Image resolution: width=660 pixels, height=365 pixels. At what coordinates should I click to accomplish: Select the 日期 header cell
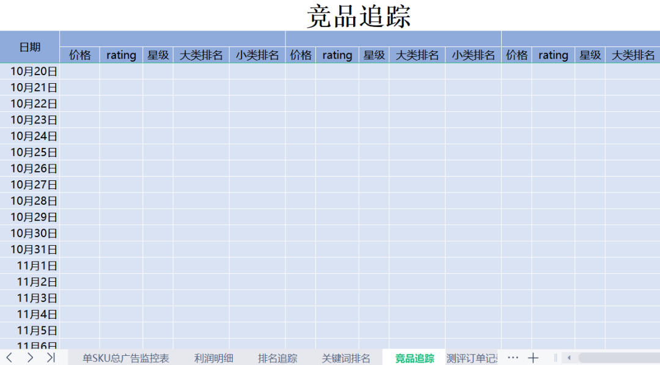coord(29,46)
